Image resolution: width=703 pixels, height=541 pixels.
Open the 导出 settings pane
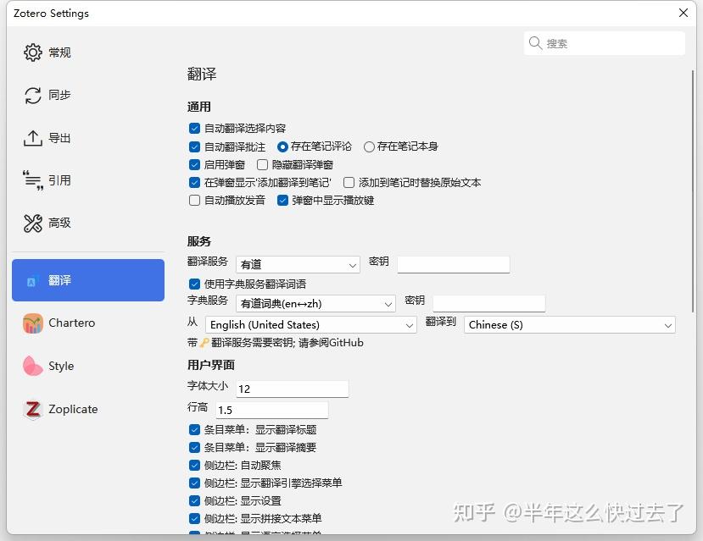[47, 137]
